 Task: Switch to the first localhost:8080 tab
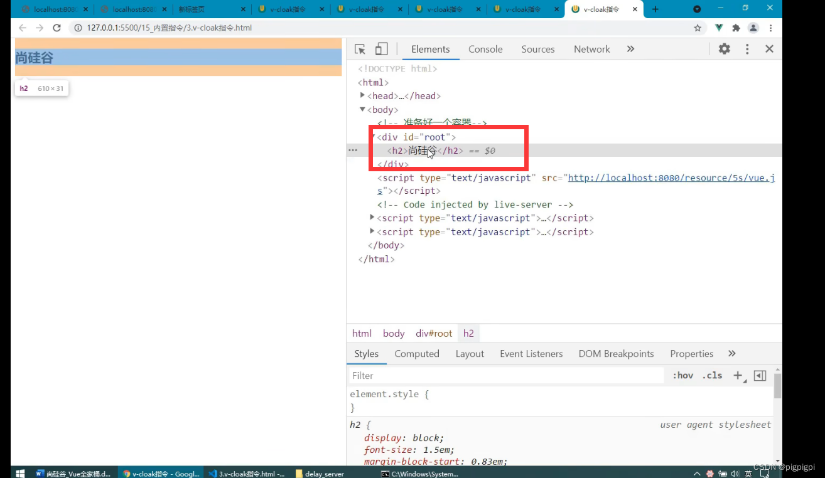click(53, 9)
